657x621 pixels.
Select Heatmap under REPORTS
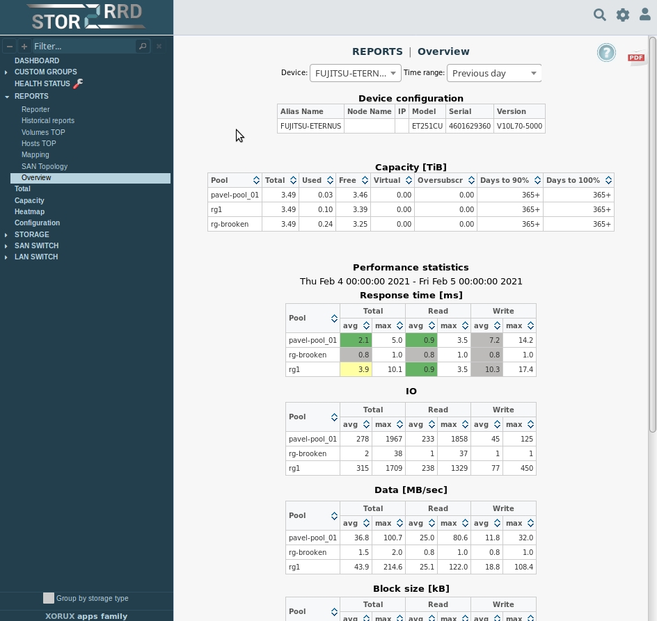point(29,211)
